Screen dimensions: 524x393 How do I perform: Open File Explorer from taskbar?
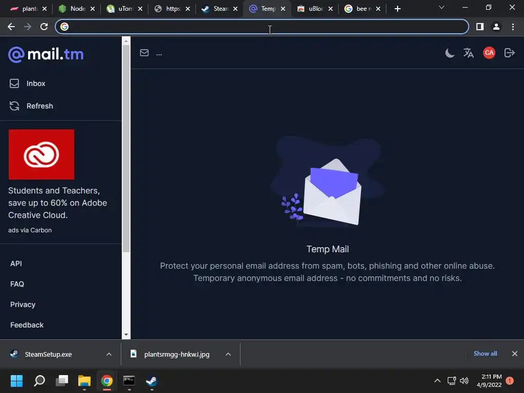point(84,381)
